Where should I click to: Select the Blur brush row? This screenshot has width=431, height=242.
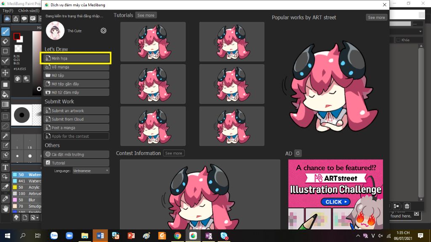click(x=27, y=200)
